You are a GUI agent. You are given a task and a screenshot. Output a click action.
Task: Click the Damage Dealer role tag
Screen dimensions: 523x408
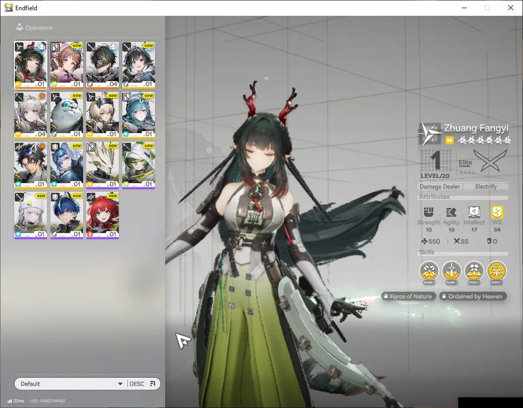coord(440,186)
